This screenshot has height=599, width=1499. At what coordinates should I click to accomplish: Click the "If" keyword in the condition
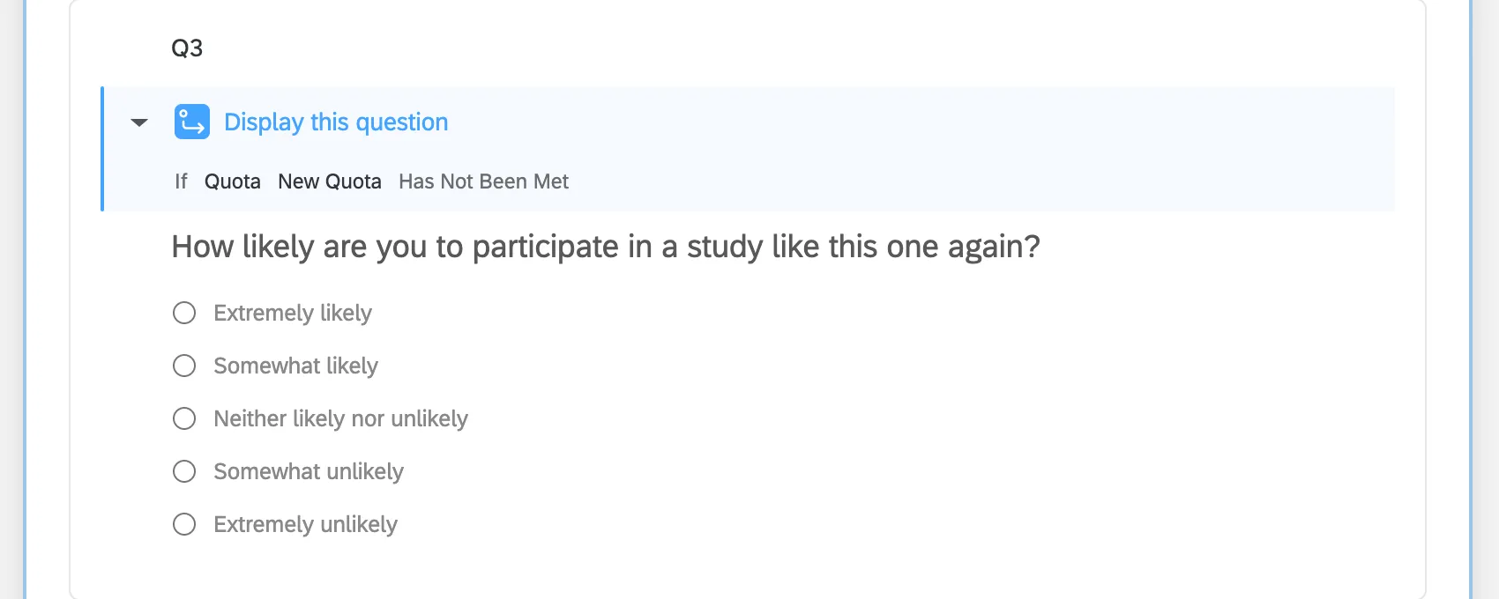point(181,181)
